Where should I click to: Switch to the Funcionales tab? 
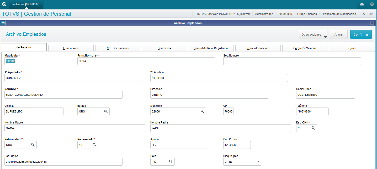coord(71,48)
